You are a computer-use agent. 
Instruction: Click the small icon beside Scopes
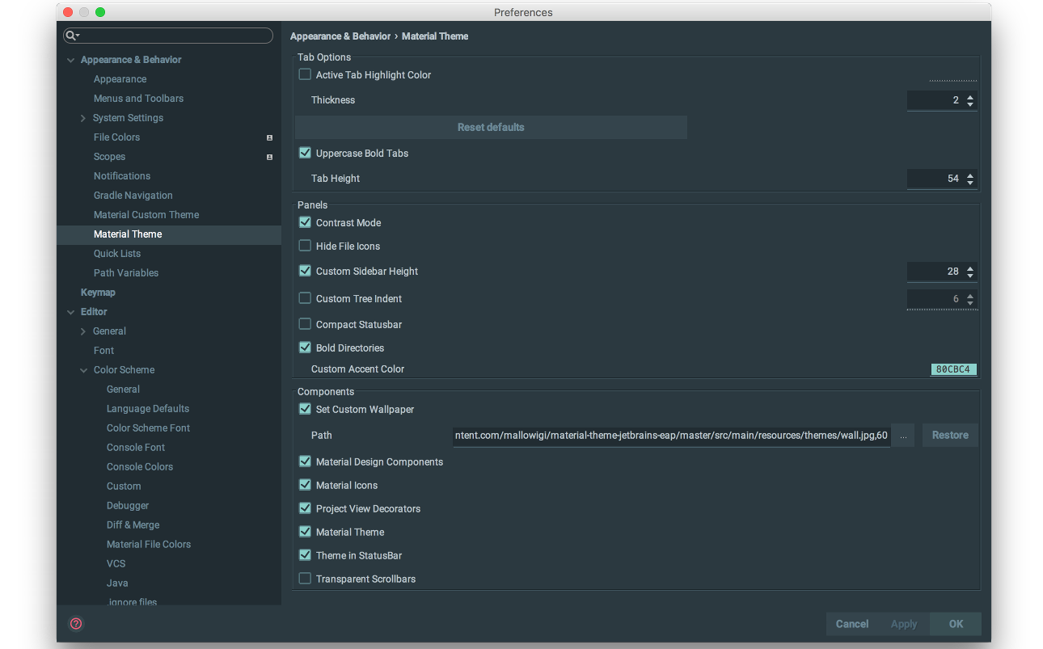click(x=269, y=157)
